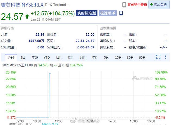
Task: Click the previous close value 12.00
Action: [90, 35]
